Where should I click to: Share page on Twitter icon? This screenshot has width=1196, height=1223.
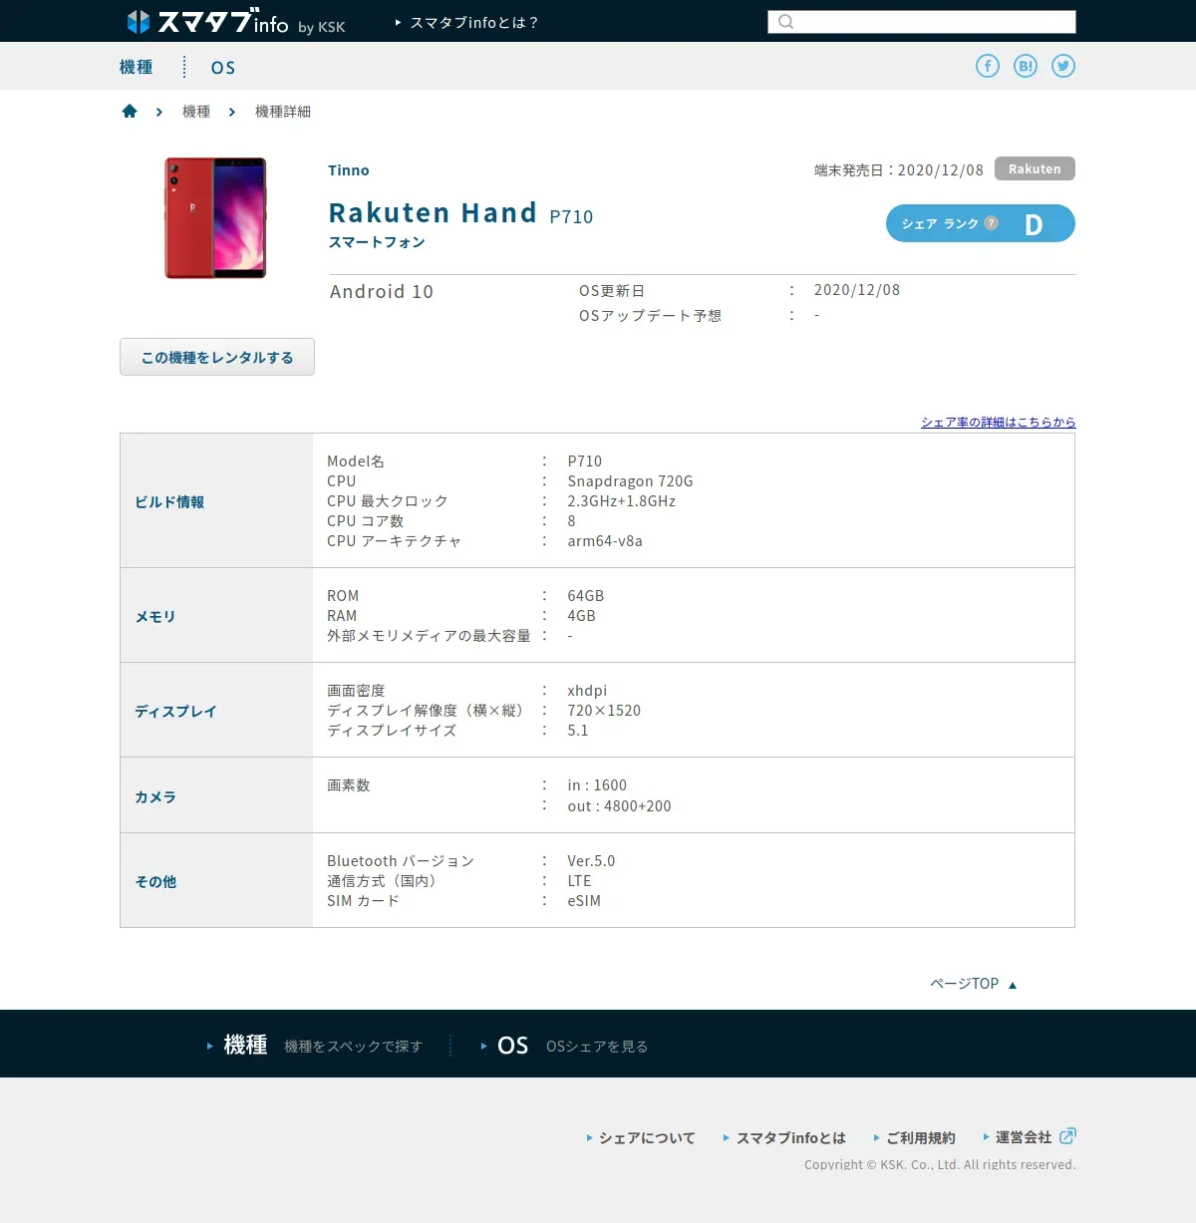[x=1063, y=66]
